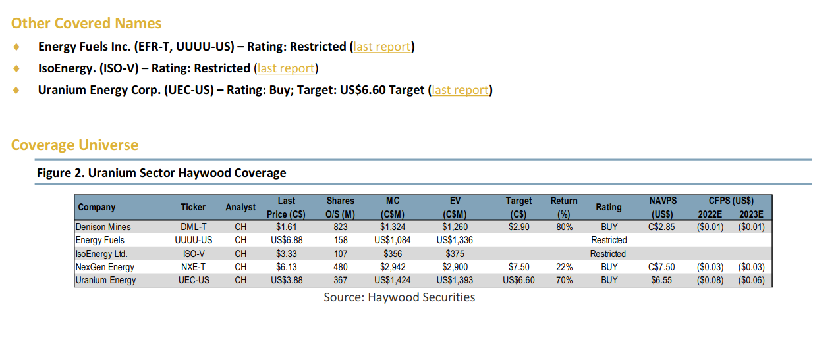The width and height of the screenshot is (838, 338).
Task: Click the "Source: Haywood Securities" caption
Action: [x=399, y=297]
